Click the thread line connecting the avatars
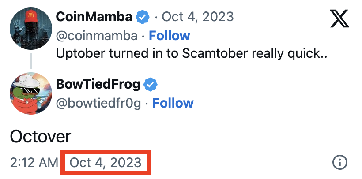 pyautogui.click(x=30, y=61)
